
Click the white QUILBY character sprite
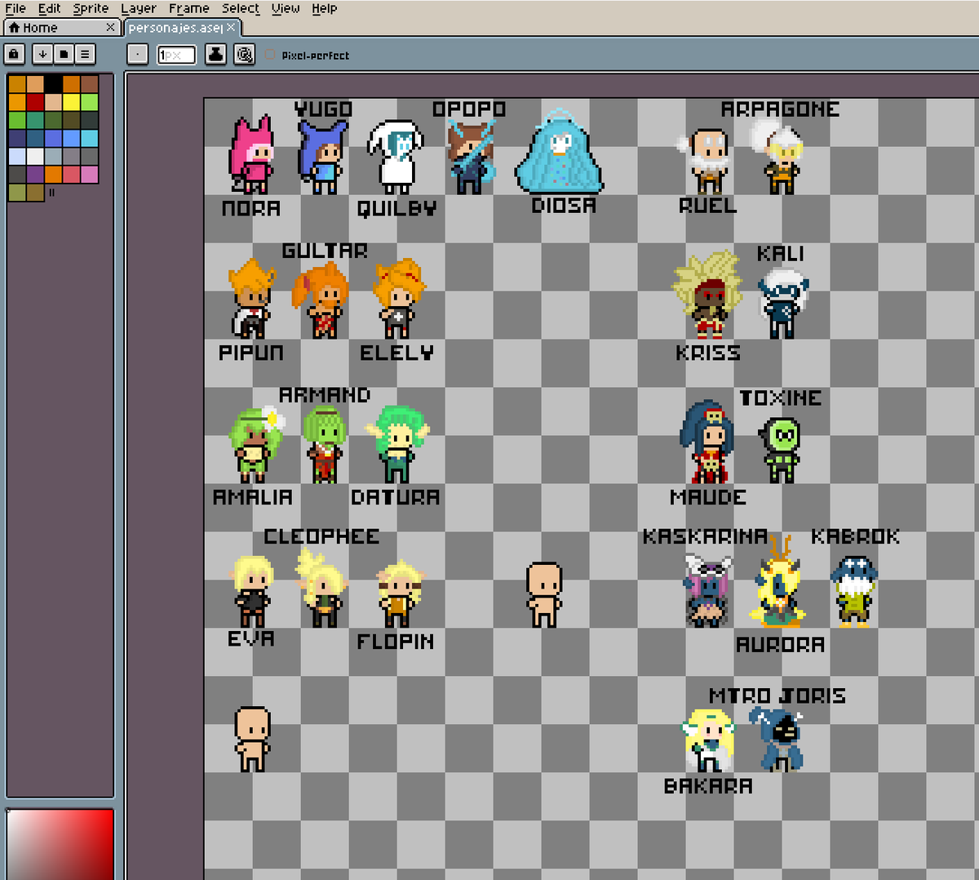(396, 157)
